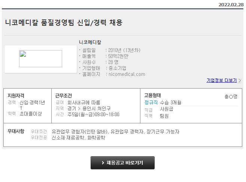
Task: Click the date 2022.02.28
Action: [x=231, y=5]
